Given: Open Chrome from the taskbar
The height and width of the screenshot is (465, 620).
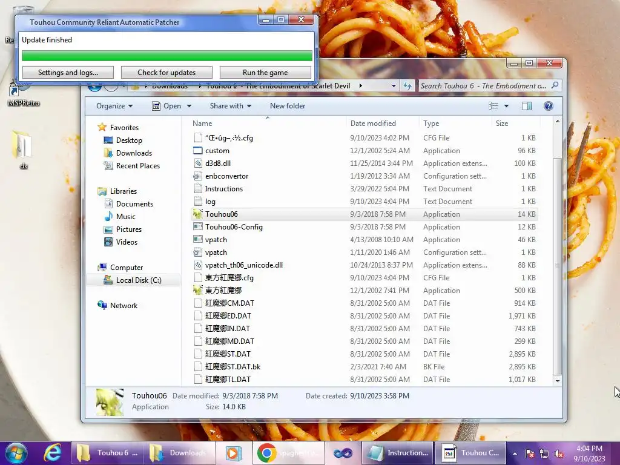Looking at the screenshot, I should 289,453.
